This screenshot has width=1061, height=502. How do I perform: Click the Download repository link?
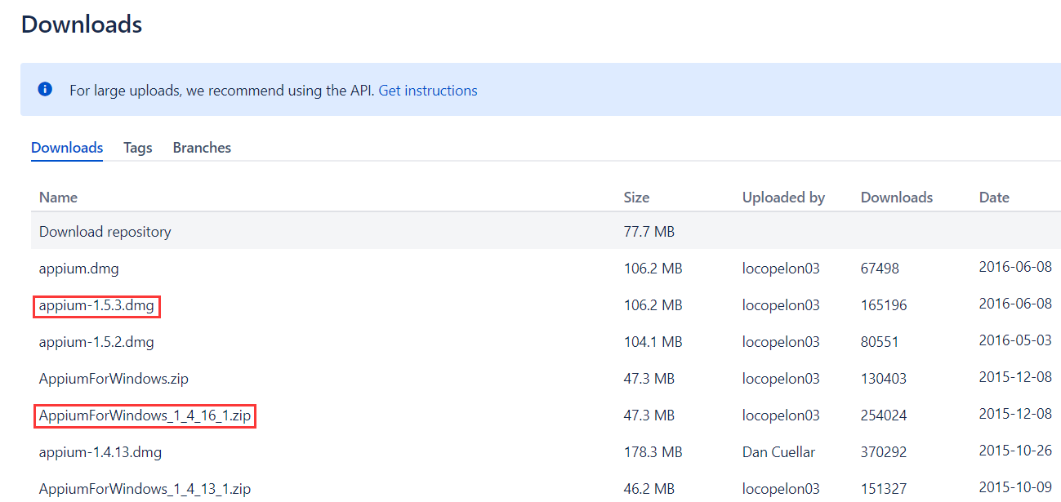click(x=105, y=232)
